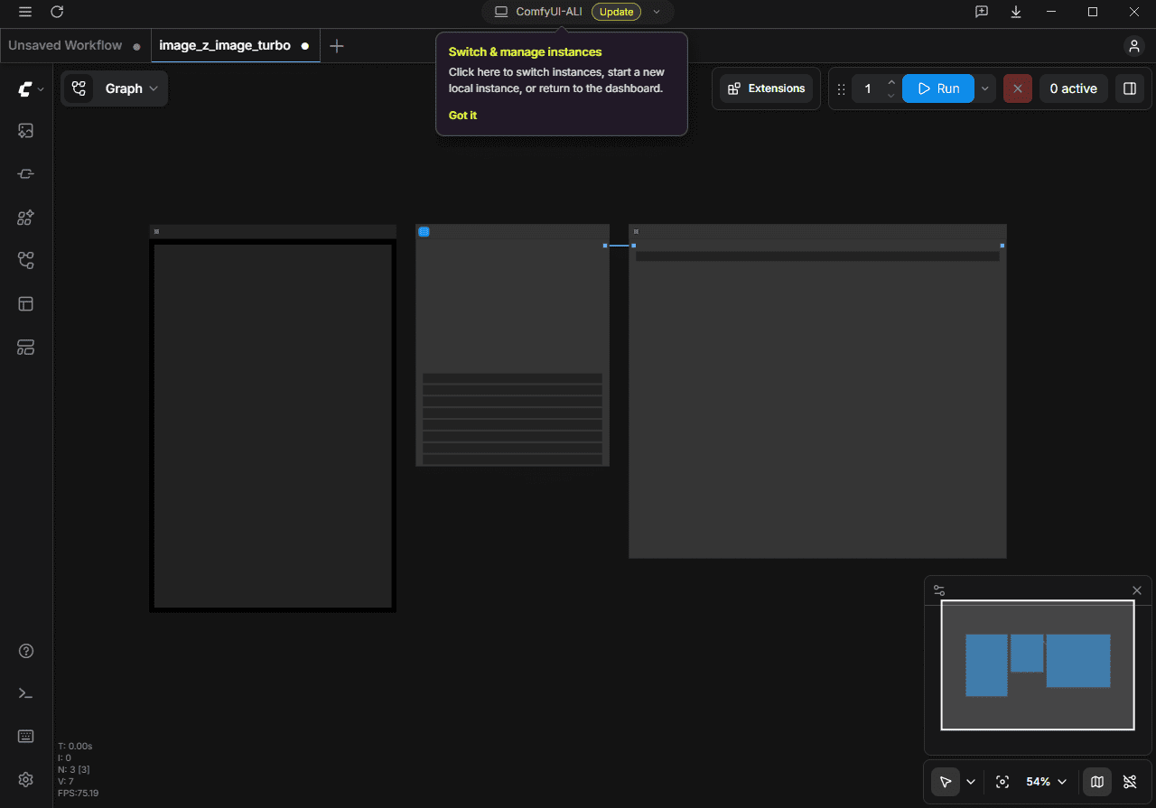Increase batch count with up arrow
The height and width of the screenshot is (808, 1156).
coord(891,82)
